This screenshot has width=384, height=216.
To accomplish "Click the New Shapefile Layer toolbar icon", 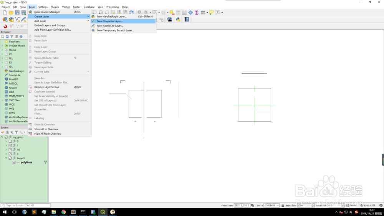I will pos(17,19).
